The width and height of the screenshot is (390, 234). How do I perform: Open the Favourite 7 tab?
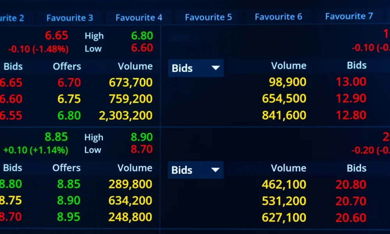pyautogui.click(x=348, y=16)
